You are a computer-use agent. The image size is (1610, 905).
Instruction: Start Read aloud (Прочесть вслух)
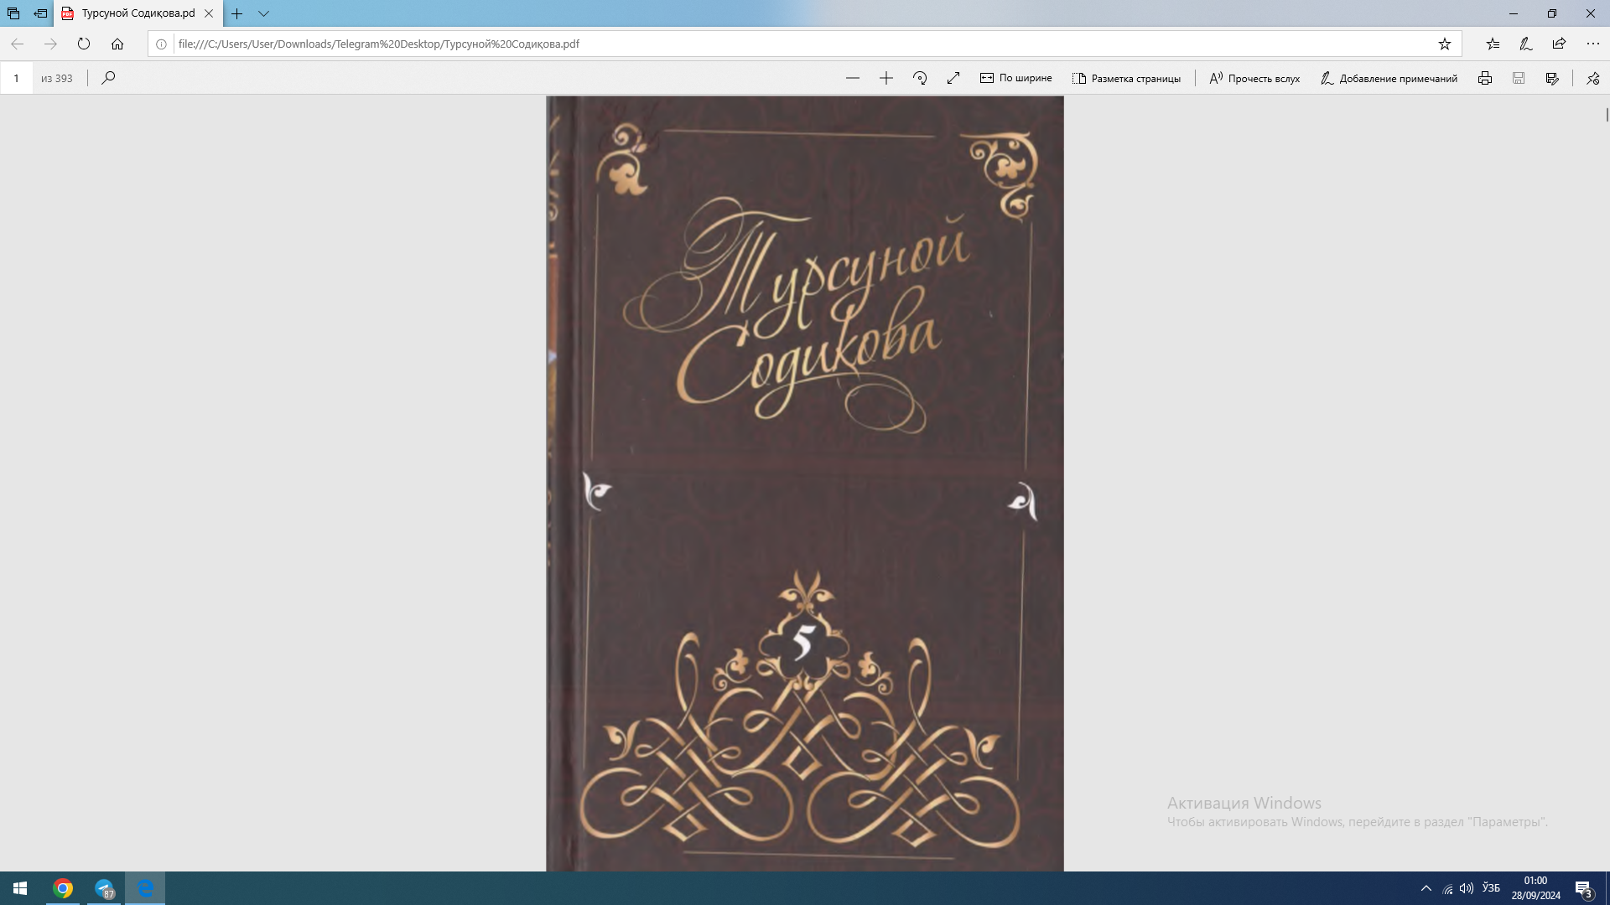point(1254,78)
